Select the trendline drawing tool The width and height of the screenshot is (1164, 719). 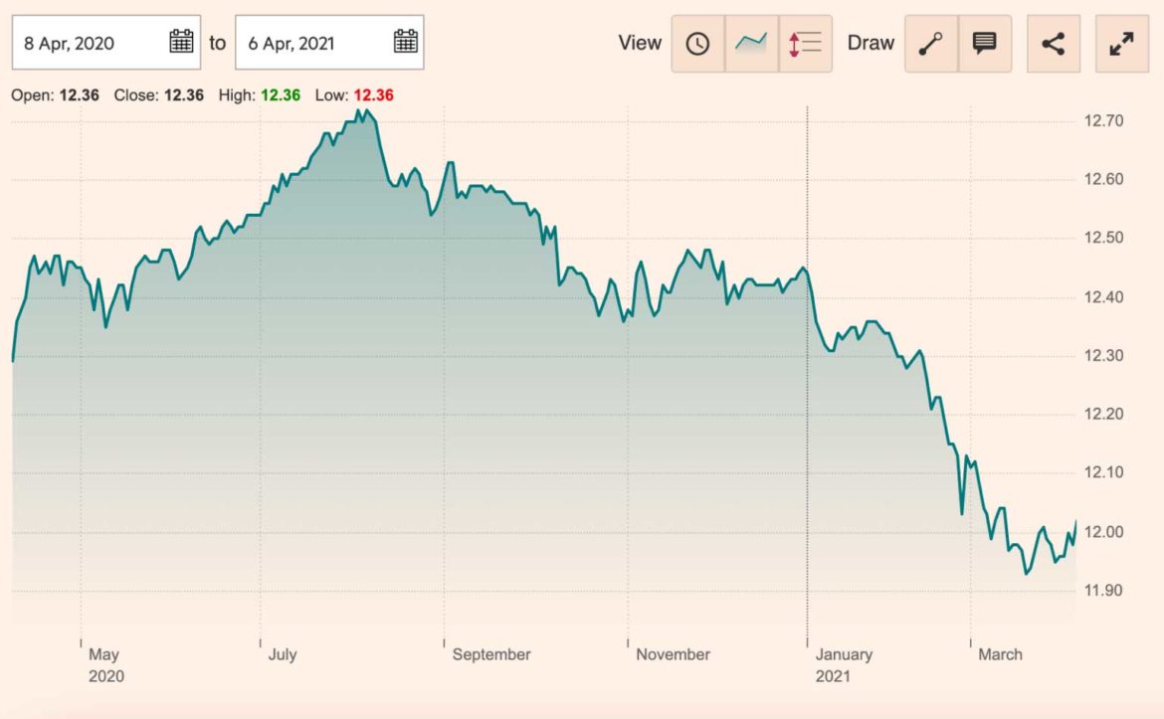coord(931,43)
